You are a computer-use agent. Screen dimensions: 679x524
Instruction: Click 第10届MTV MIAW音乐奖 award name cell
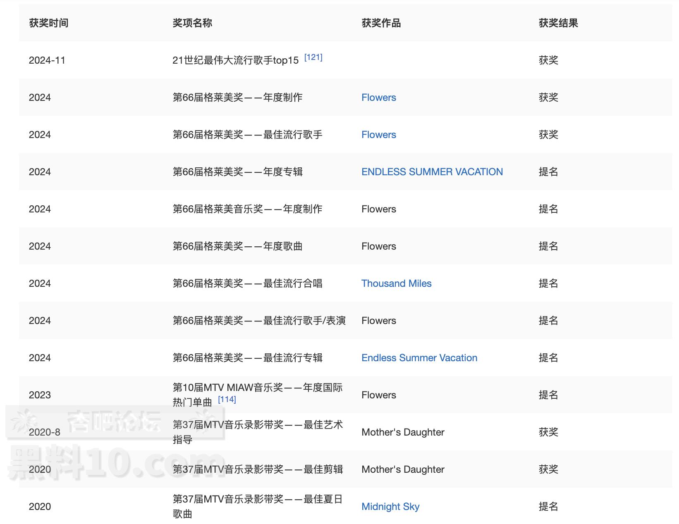[258, 395]
